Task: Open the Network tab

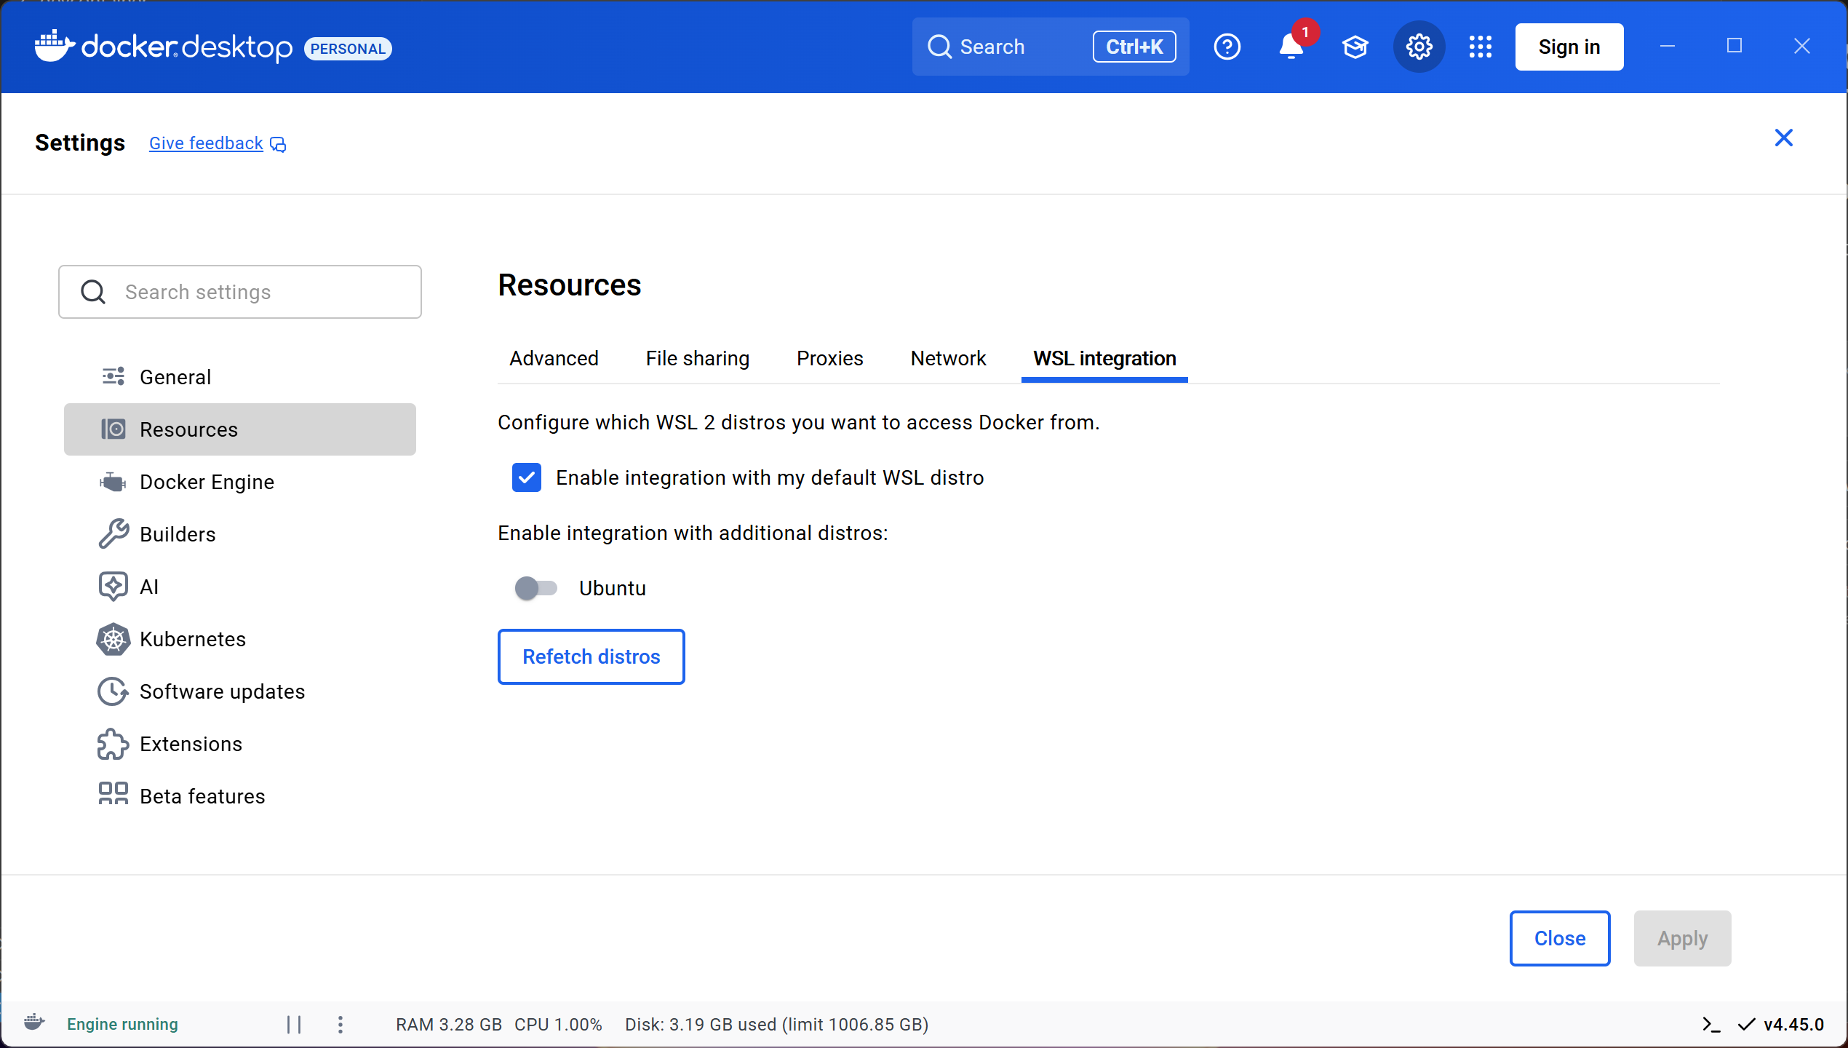Action: [x=948, y=359]
